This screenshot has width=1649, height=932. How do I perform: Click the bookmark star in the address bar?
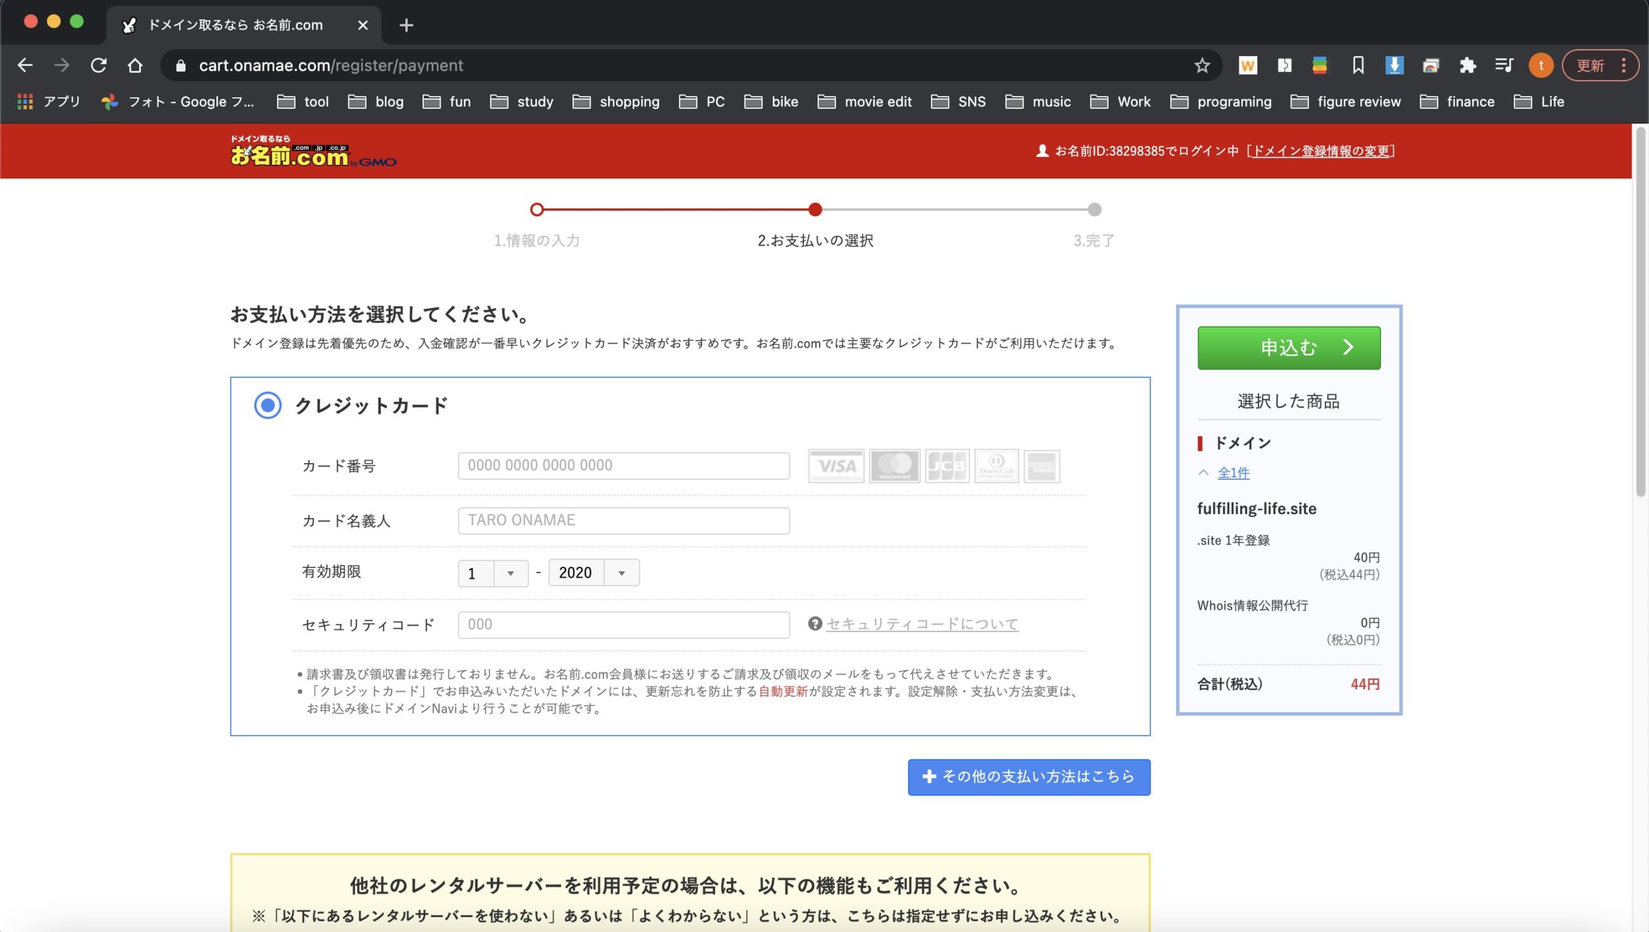[x=1201, y=65]
